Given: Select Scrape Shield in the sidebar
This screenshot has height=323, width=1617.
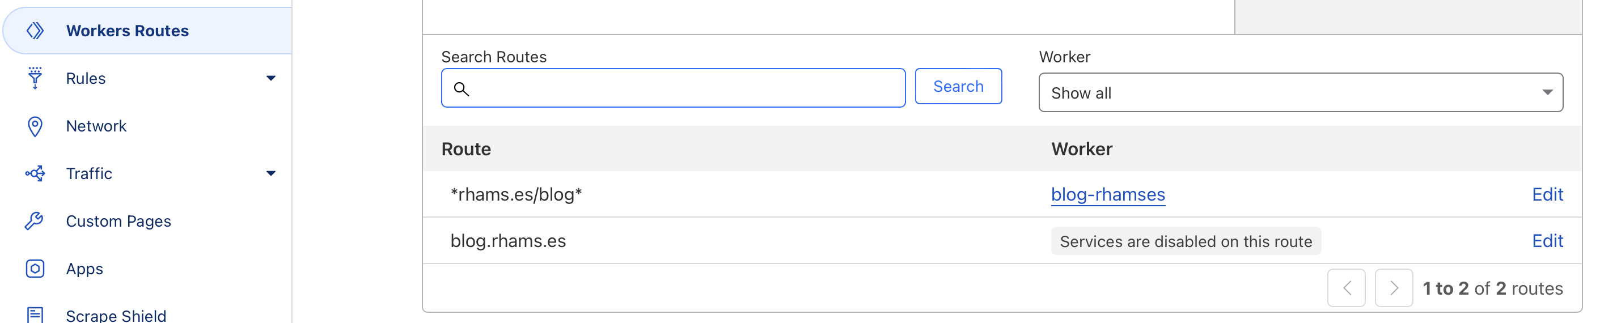Looking at the screenshot, I should 116,315.
